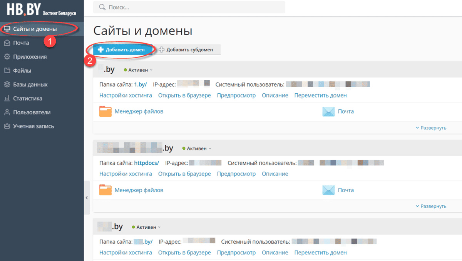The width and height of the screenshot is (462, 261).
Task: Open the Активен status dropdown for the second domain
Action: (x=197, y=149)
